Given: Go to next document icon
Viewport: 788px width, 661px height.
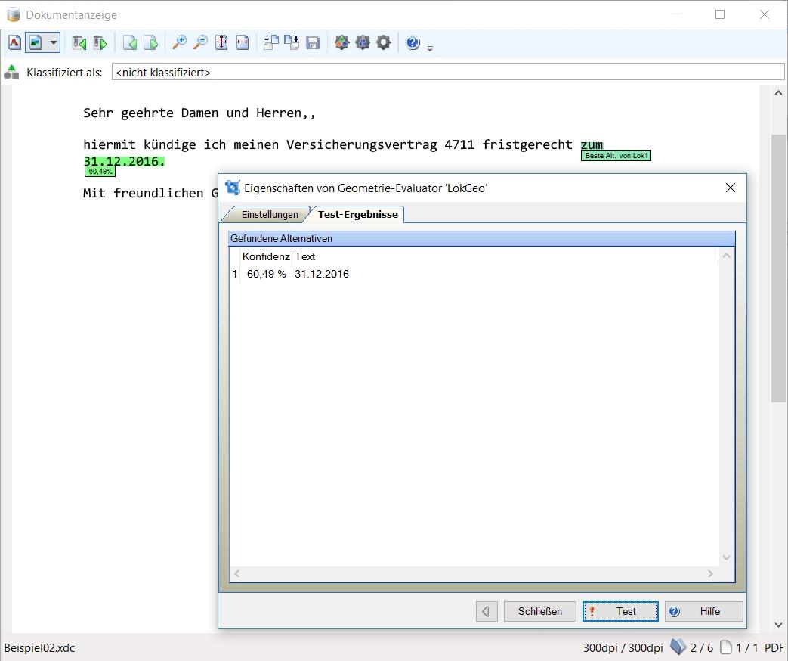Looking at the screenshot, I should (100, 43).
